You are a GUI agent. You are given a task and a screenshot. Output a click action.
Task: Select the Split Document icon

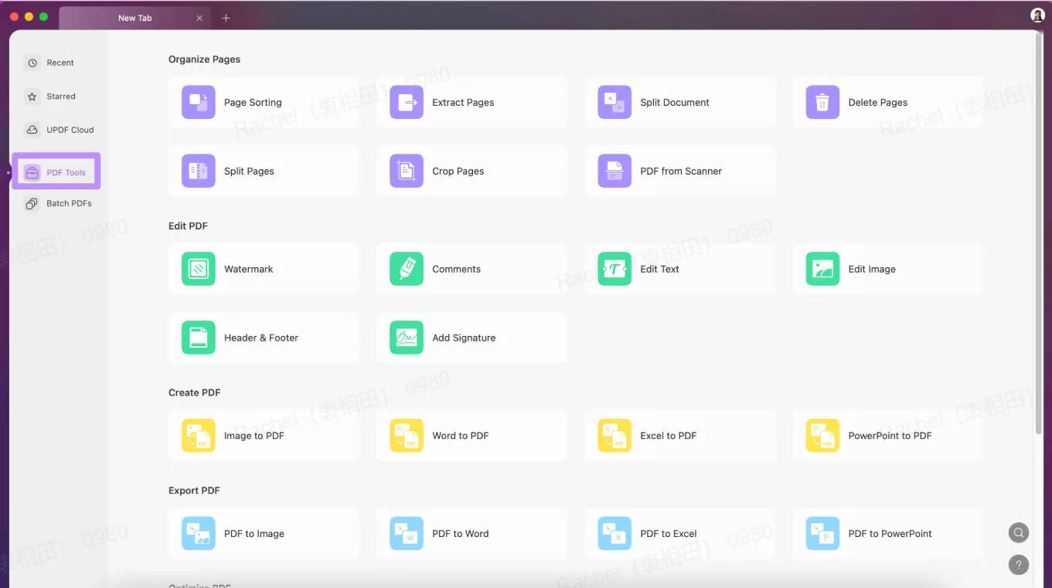[615, 102]
